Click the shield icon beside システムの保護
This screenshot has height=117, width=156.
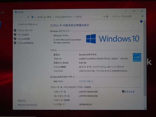tap(15, 39)
